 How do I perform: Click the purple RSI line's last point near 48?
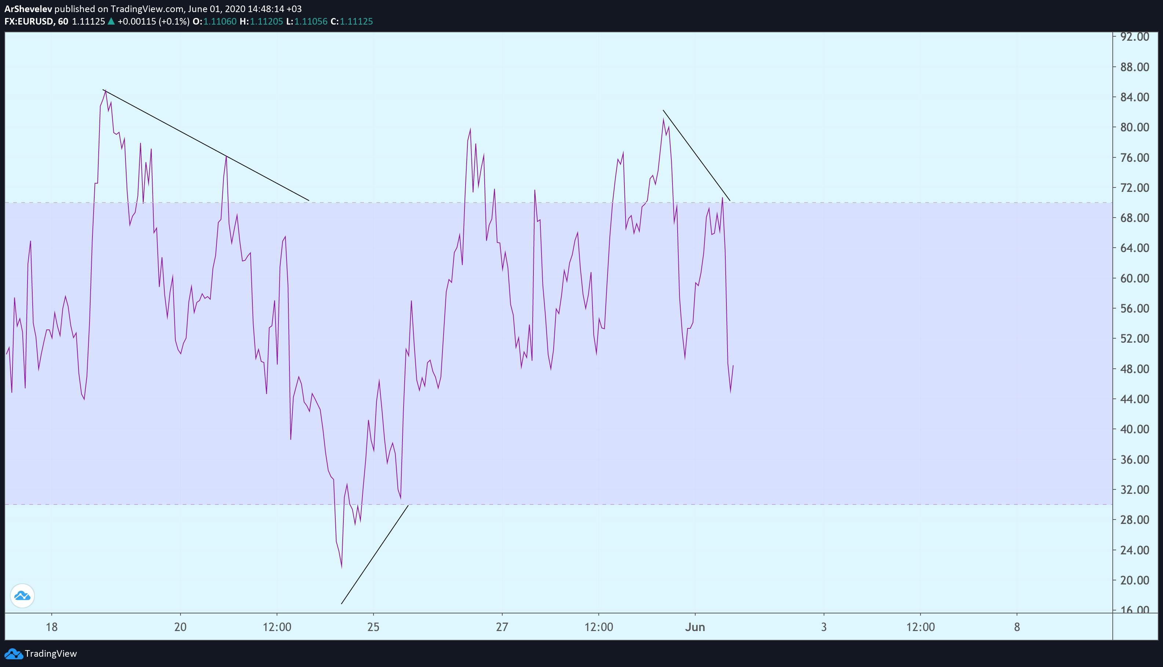(733, 366)
